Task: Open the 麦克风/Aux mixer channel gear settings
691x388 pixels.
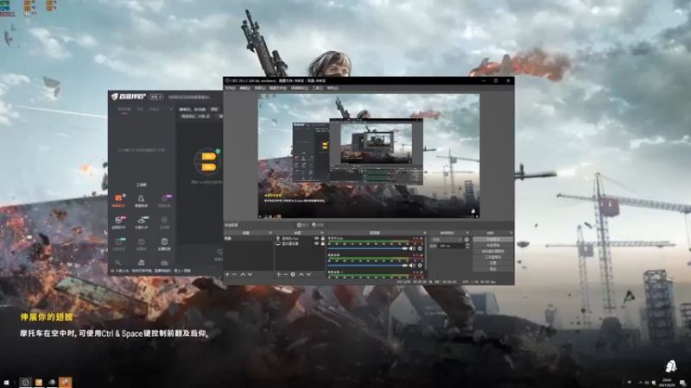Action: tap(420, 248)
